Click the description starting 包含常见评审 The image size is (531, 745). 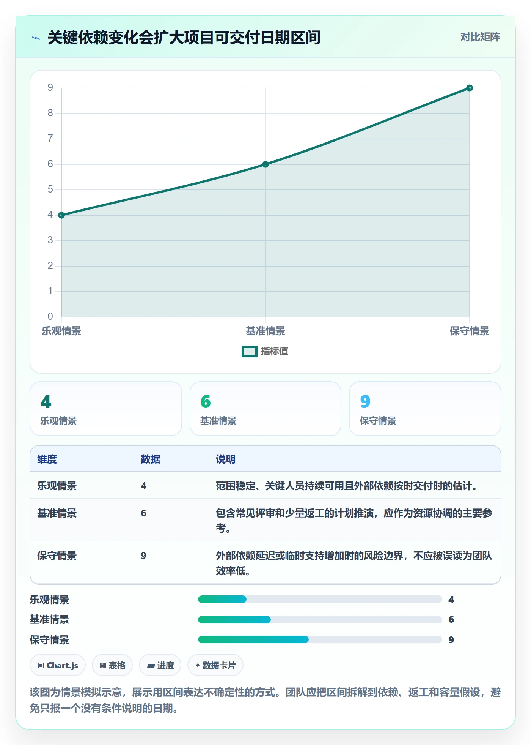tap(354, 521)
